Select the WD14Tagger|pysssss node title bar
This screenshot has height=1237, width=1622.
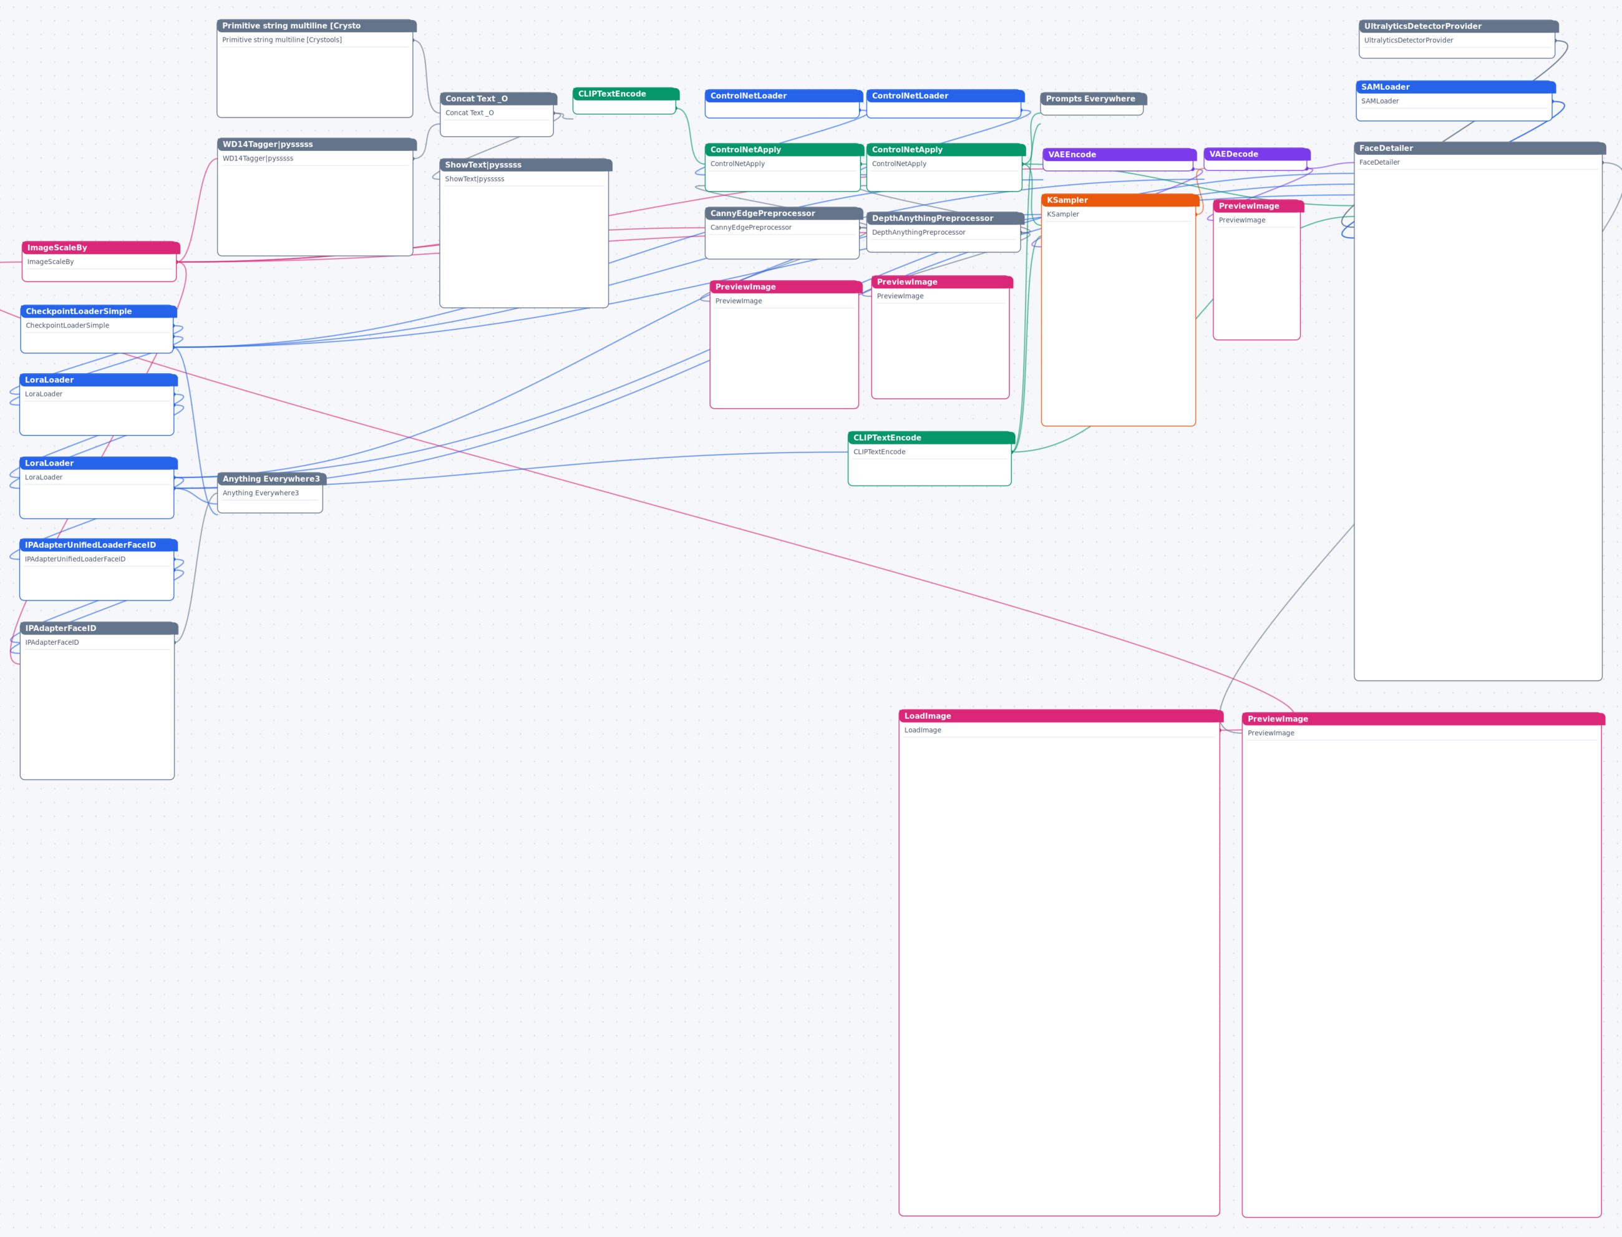point(317,144)
